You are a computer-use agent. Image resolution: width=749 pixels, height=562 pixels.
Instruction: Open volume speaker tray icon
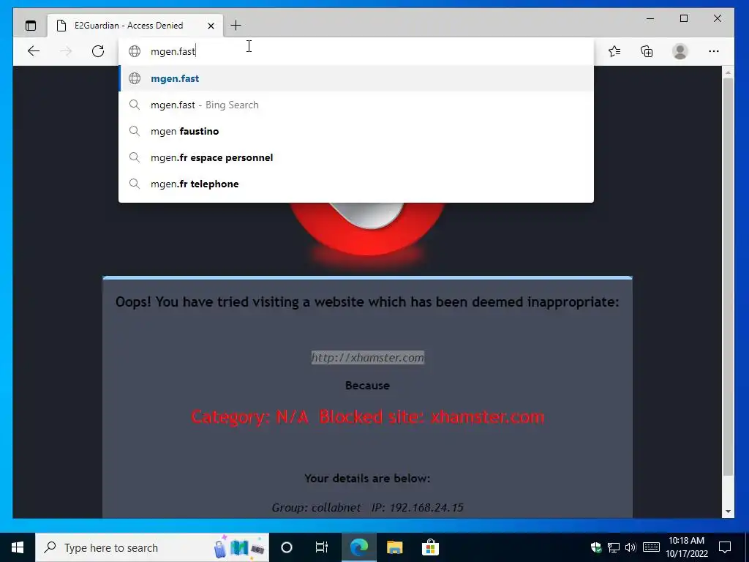click(x=631, y=547)
